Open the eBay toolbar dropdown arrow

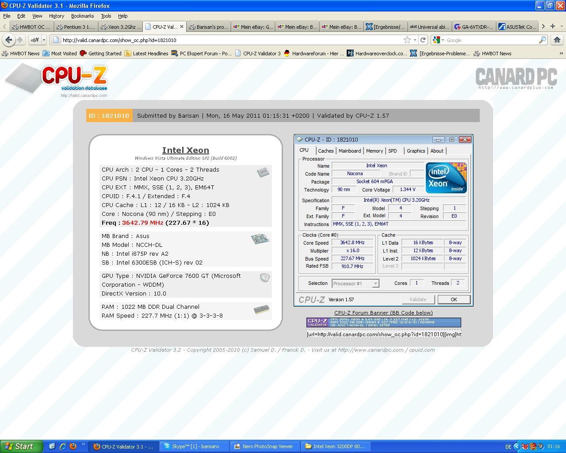(44, 40)
